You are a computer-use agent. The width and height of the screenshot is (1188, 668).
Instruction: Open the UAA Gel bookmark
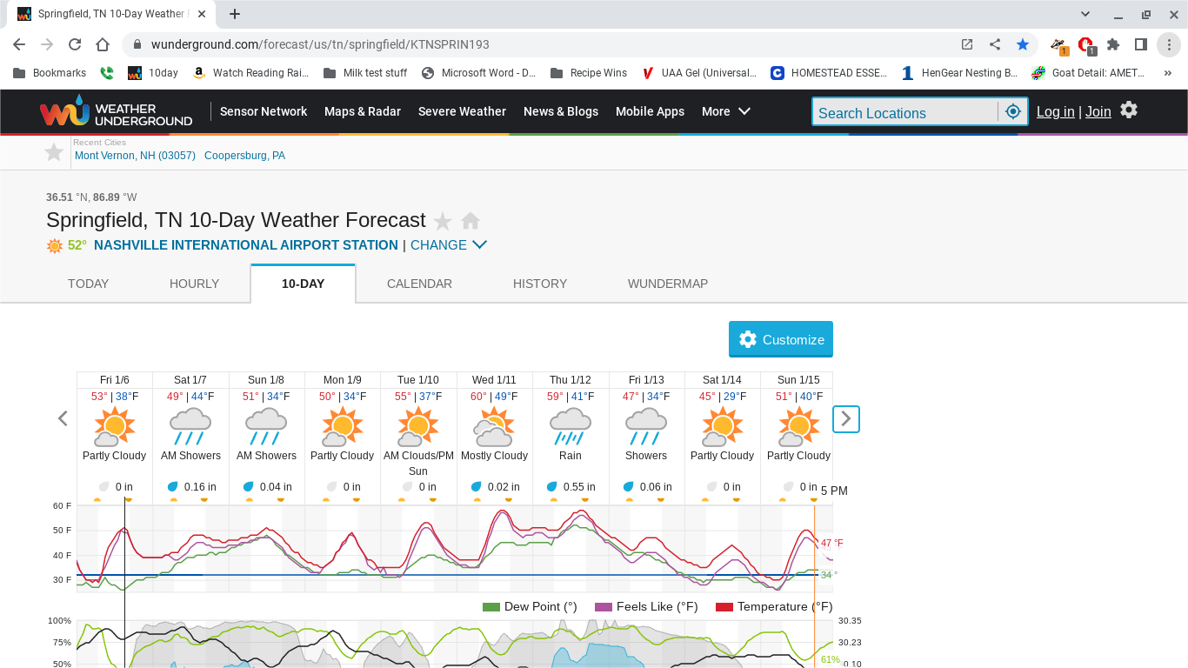click(699, 73)
